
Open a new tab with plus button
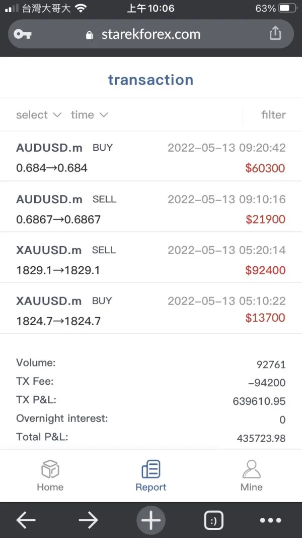(x=150, y=520)
